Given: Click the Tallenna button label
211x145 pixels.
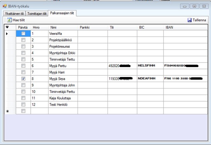Looking at the screenshot, I should pos(199,20).
